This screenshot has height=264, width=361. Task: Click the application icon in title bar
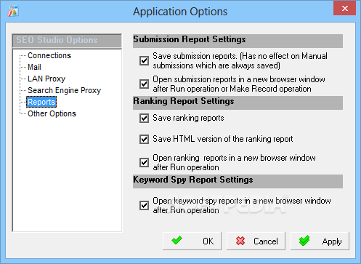[13, 11]
